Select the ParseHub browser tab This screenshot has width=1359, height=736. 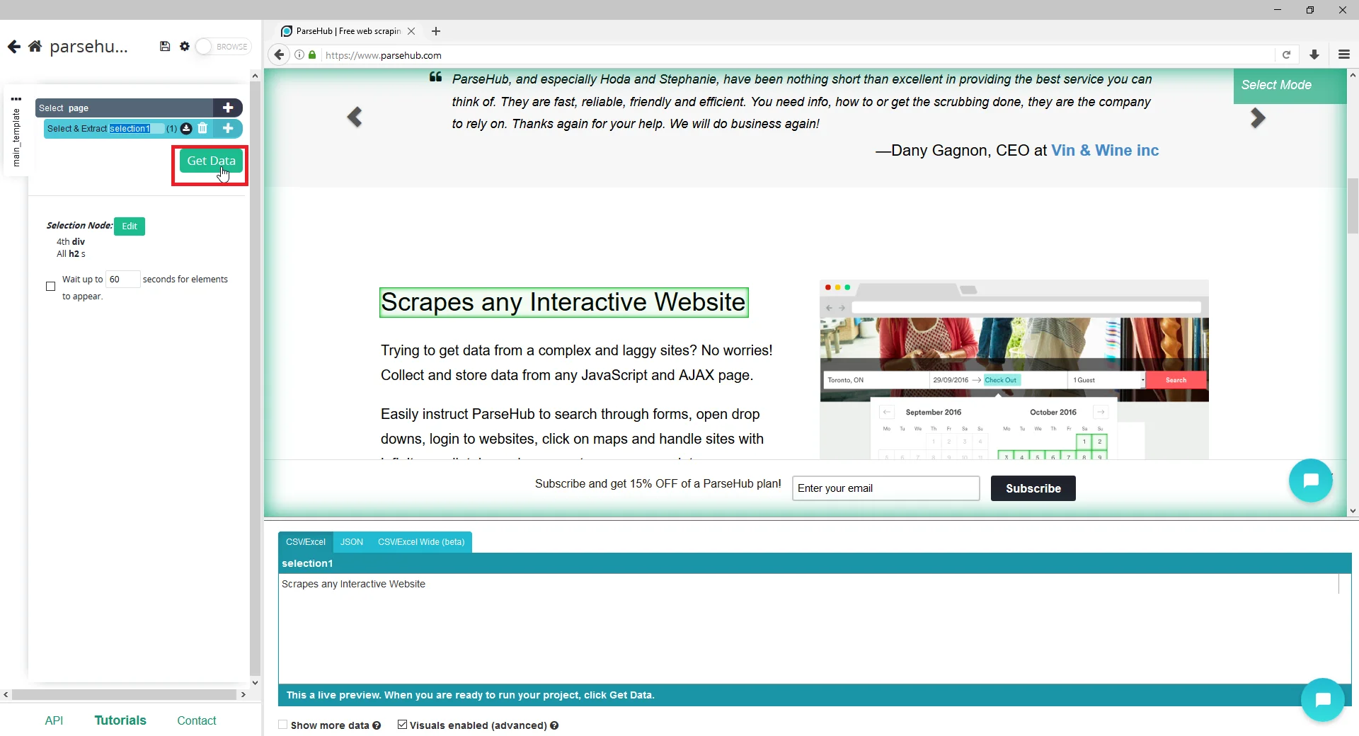[348, 31]
